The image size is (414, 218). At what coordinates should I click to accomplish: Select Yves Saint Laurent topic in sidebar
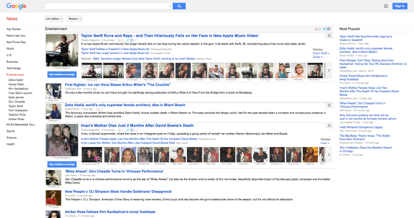(x=20, y=93)
